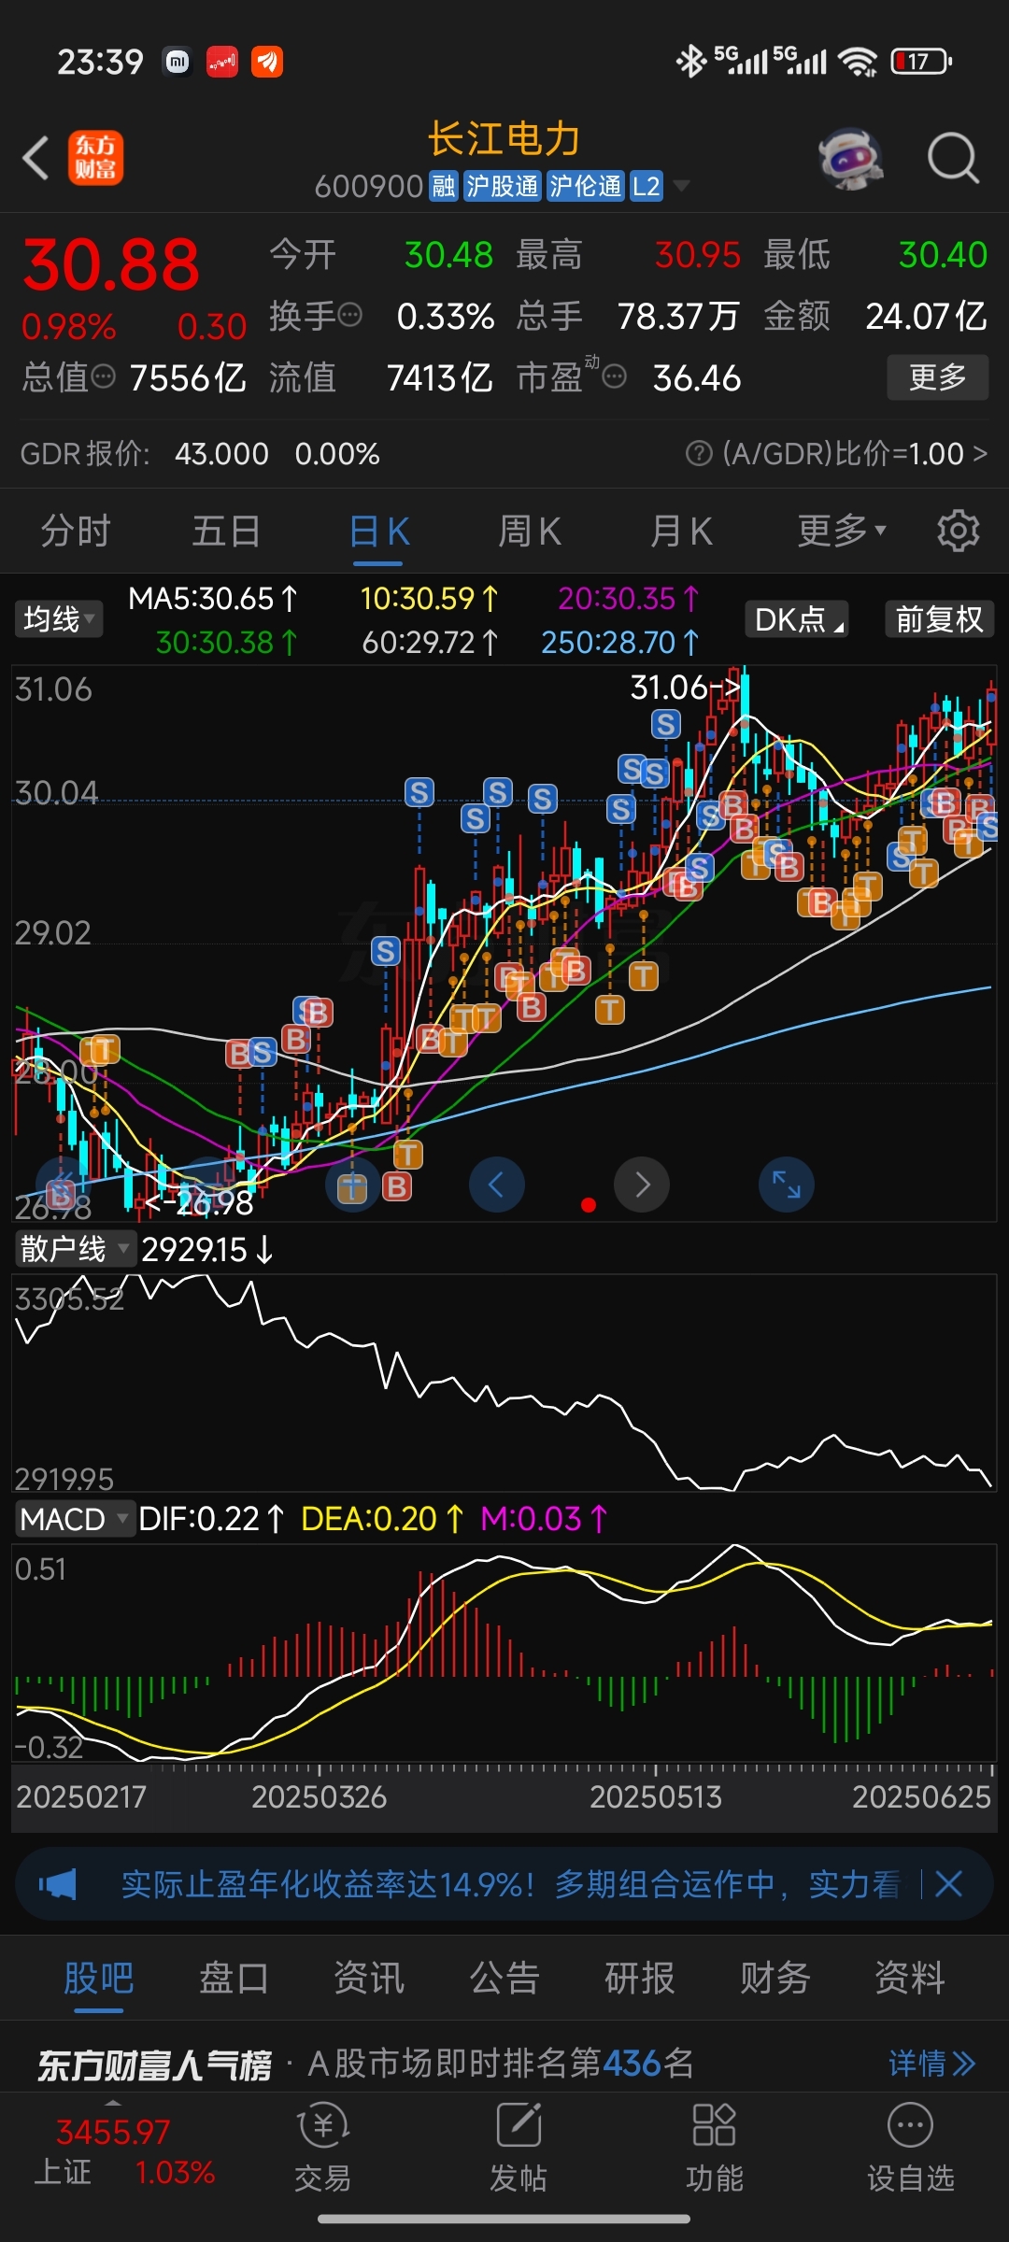Tap the 沪股通 tag

[502, 186]
